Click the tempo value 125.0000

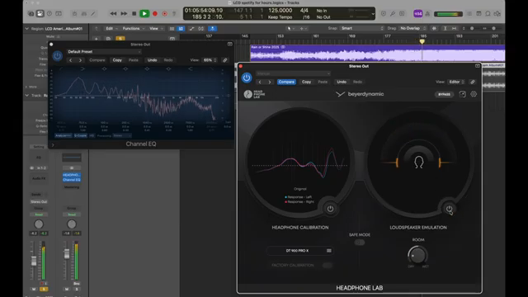point(280,11)
